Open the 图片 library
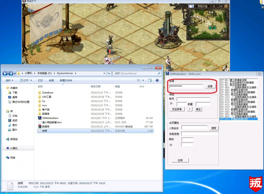The image size is (264, 194). [x=13, y=130]
